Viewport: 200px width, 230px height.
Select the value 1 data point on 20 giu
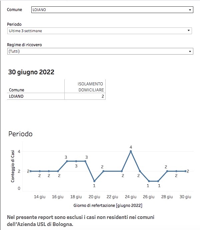[94, 181]
